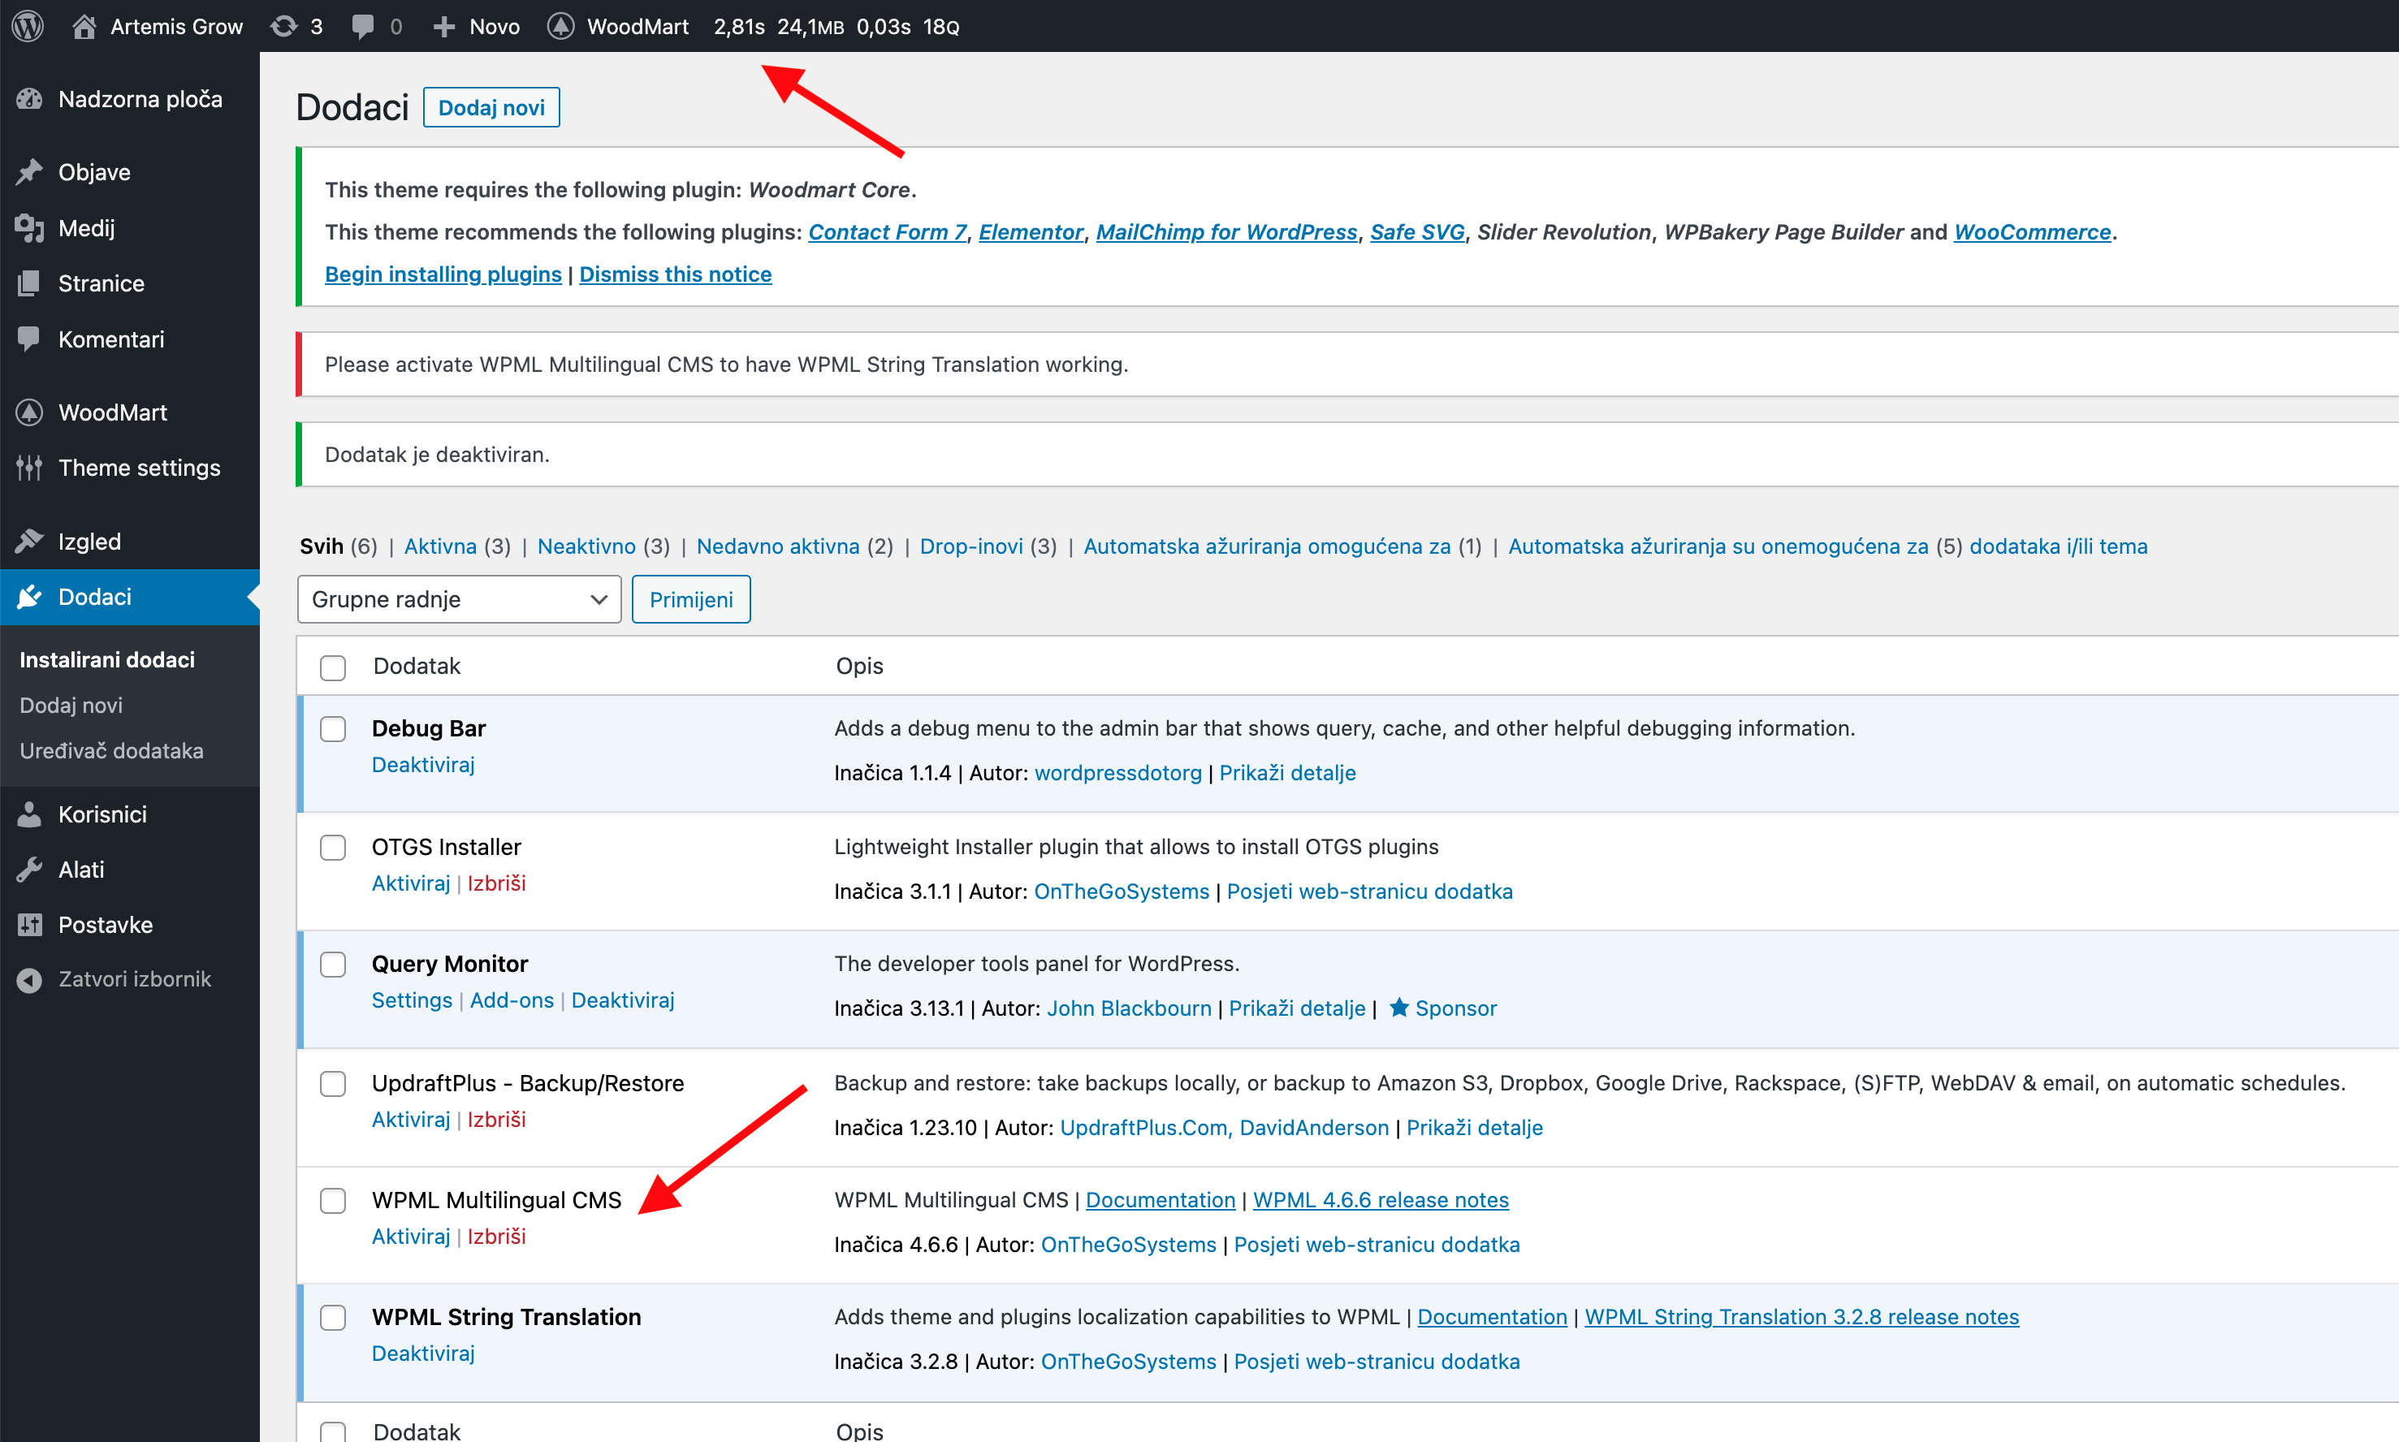The image size is (2399, 1442).
Task: Click the Korisnici user icon
Action: click(x=30, y=814)
